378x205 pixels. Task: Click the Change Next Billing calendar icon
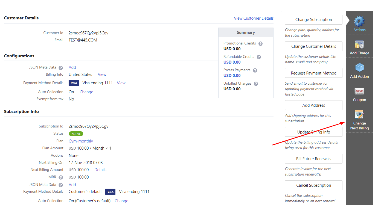pyautogui.click(x=359, y=115)
